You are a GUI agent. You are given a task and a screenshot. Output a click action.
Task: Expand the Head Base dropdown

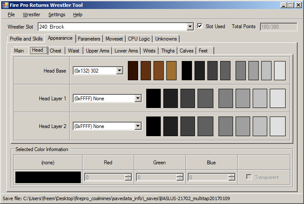coord(119,71)
